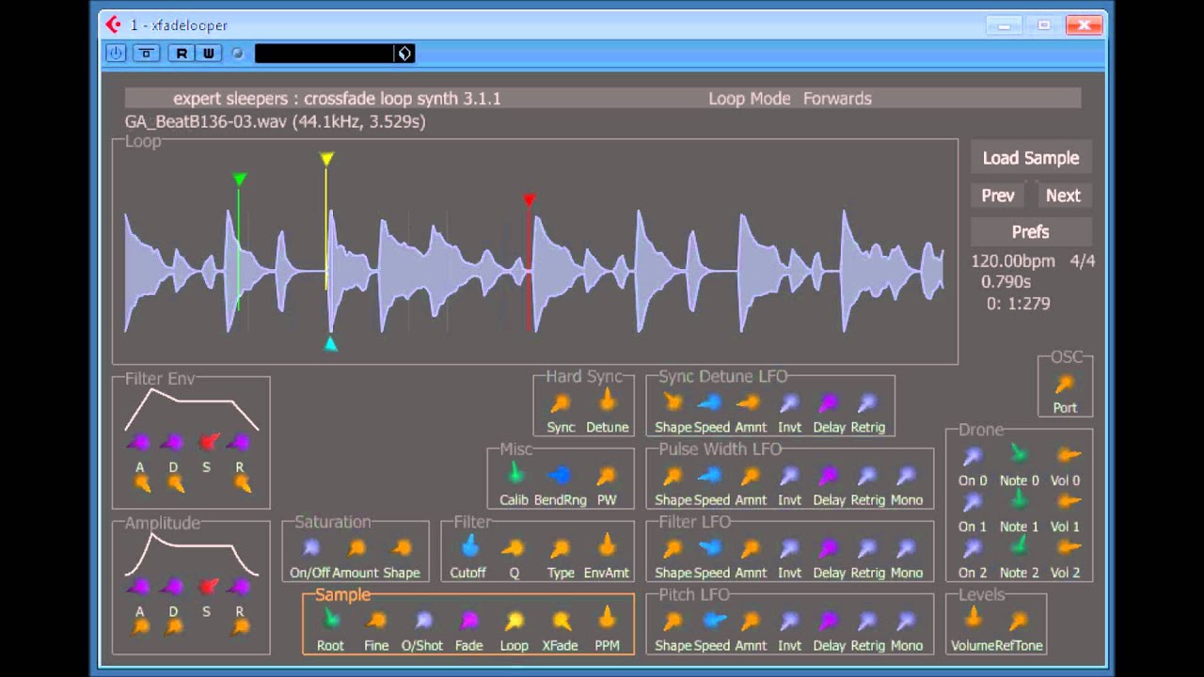Click the Sync Detune LFO Shape knob
1204x677 pixels.
673,401
